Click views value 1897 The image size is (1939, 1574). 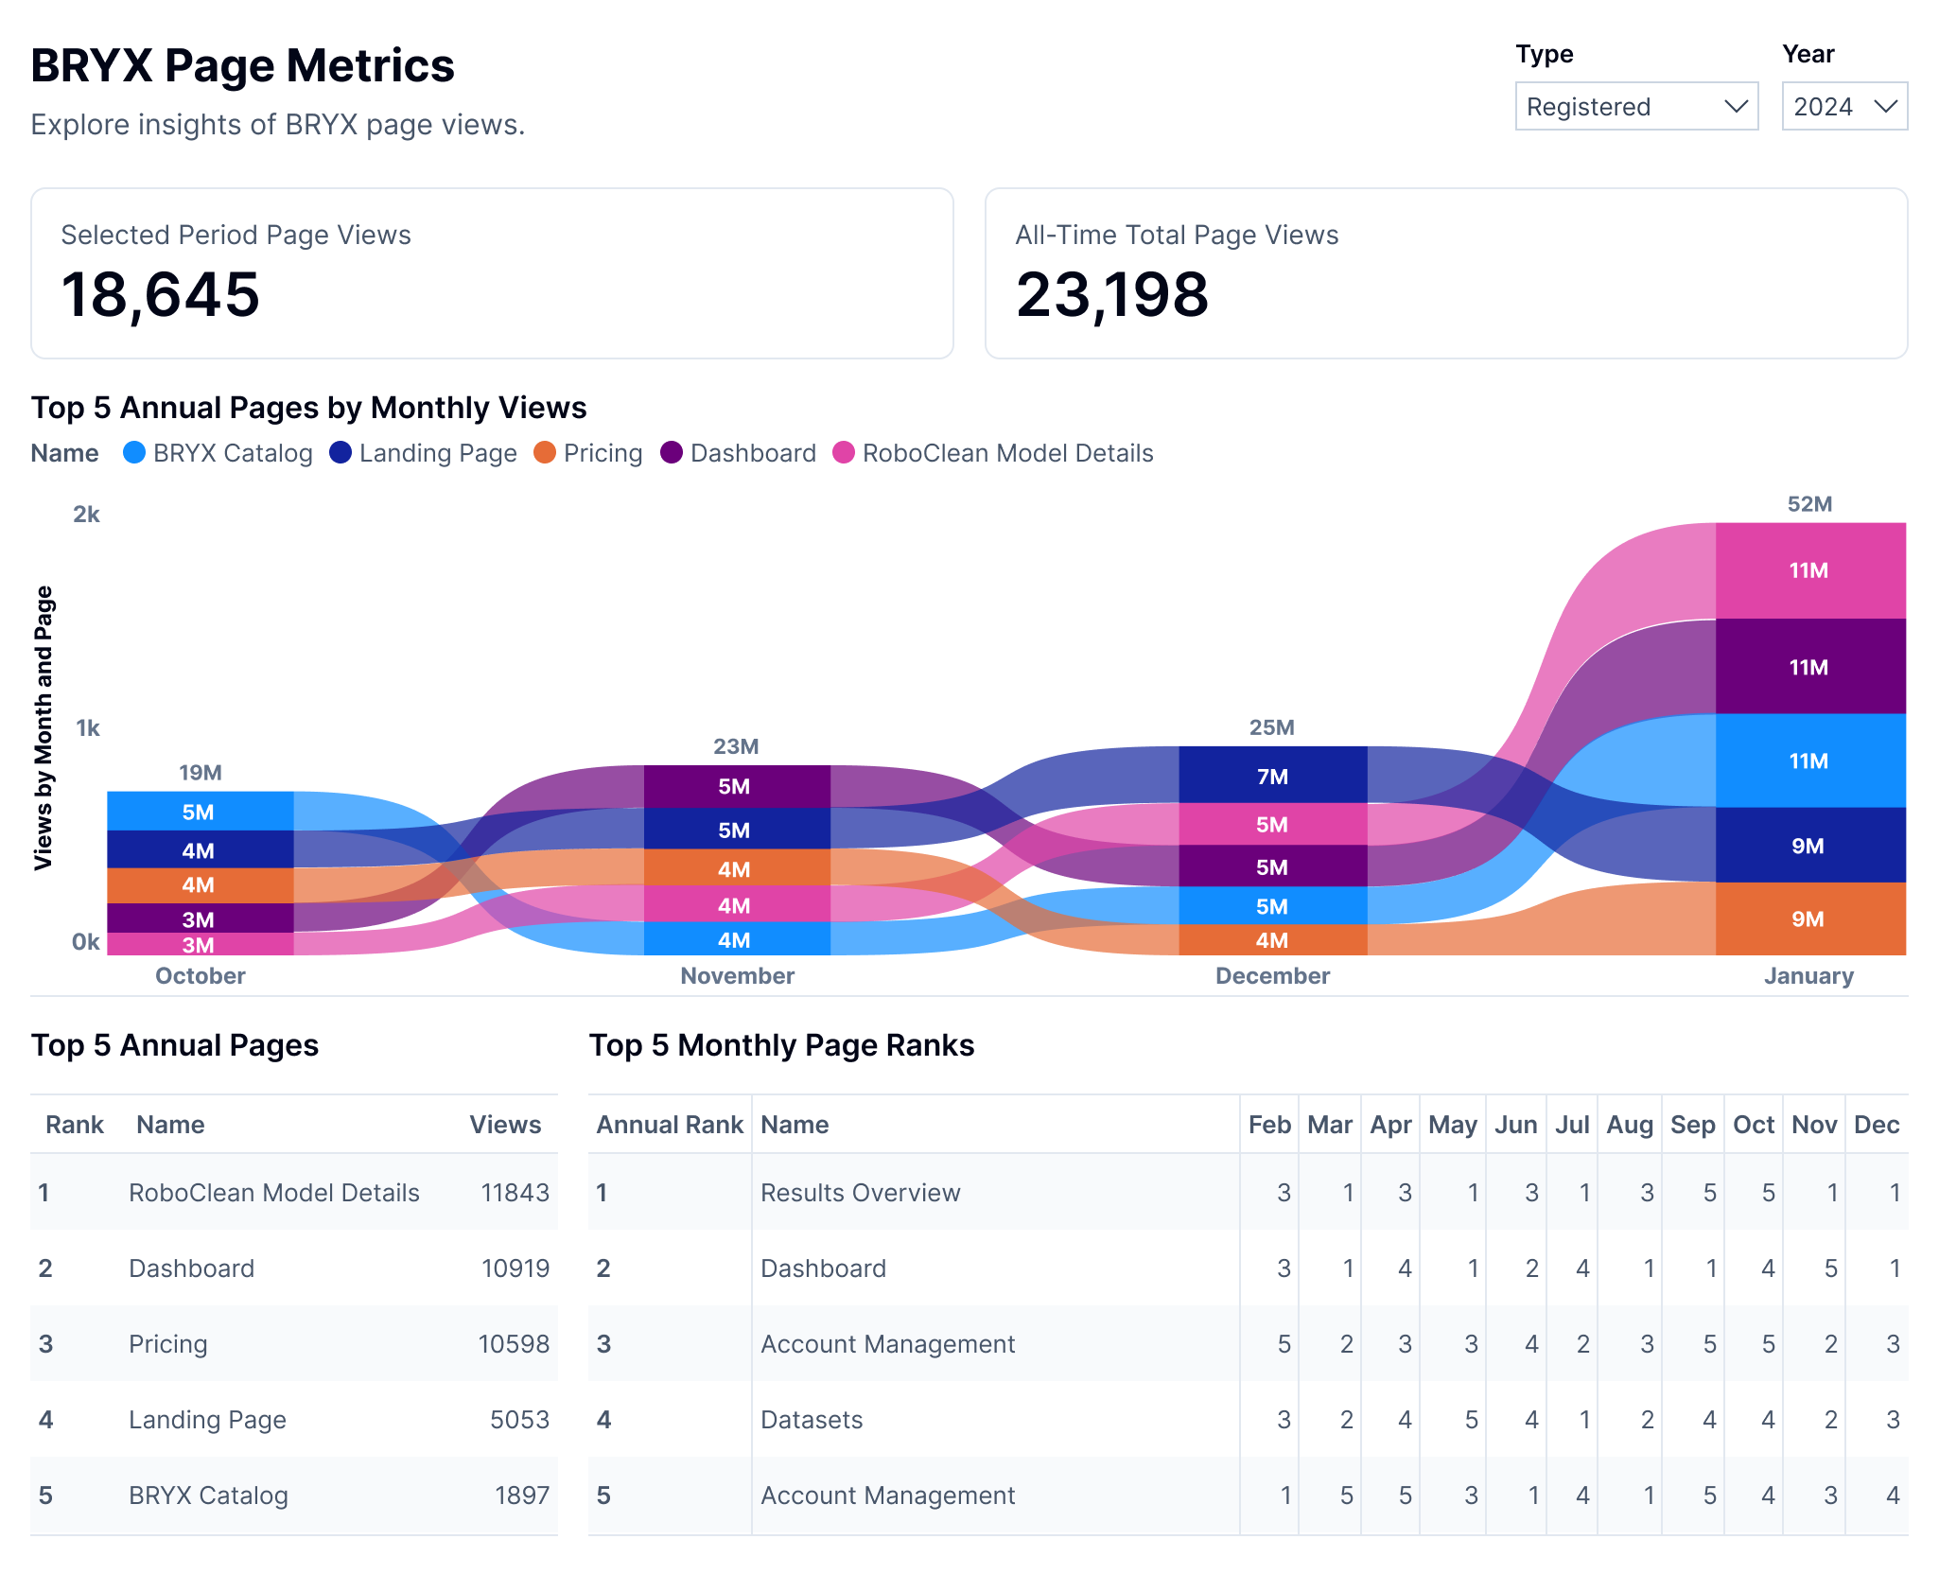[x=522, y=1495]
